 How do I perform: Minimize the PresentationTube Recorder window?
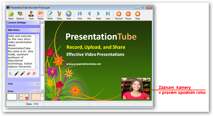[136, 8]
